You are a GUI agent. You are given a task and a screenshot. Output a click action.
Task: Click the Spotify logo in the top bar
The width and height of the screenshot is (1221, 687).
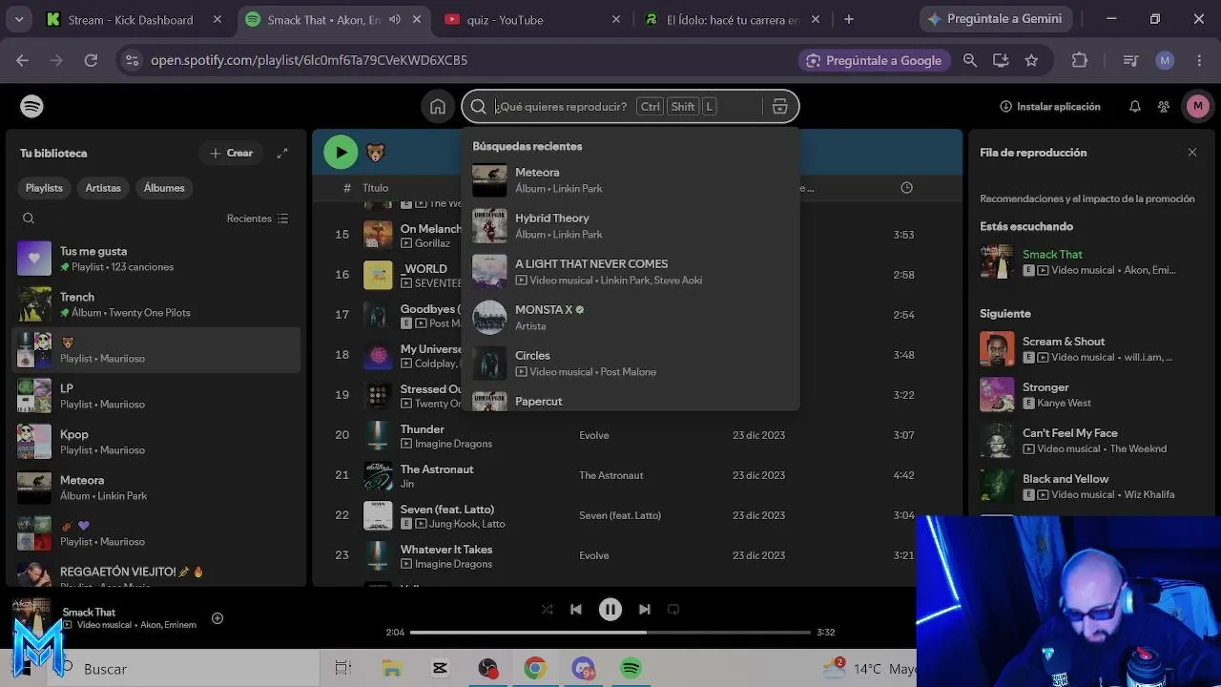(x=31, y=106)
